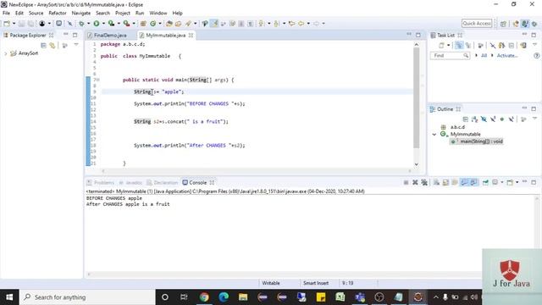Image resolution: width=542 pixels, height=305 pixels.
Task: Click the Task List help question icon
Action: pyautogui.click(x=536, y=55)
